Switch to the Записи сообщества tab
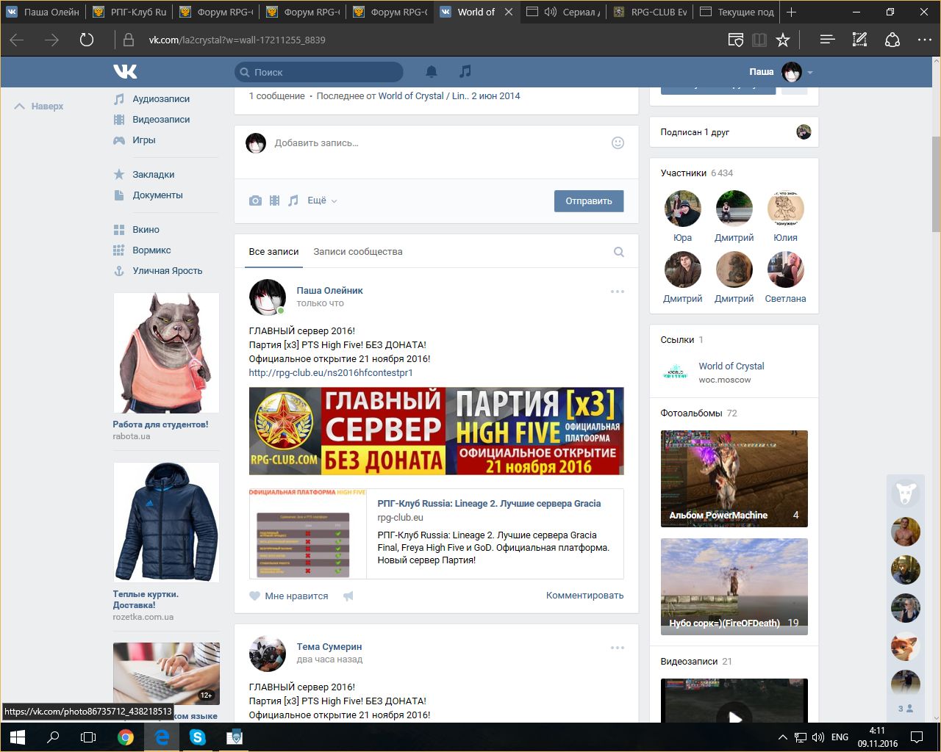Screen dimensions: 941x752 tap(358, 252)
